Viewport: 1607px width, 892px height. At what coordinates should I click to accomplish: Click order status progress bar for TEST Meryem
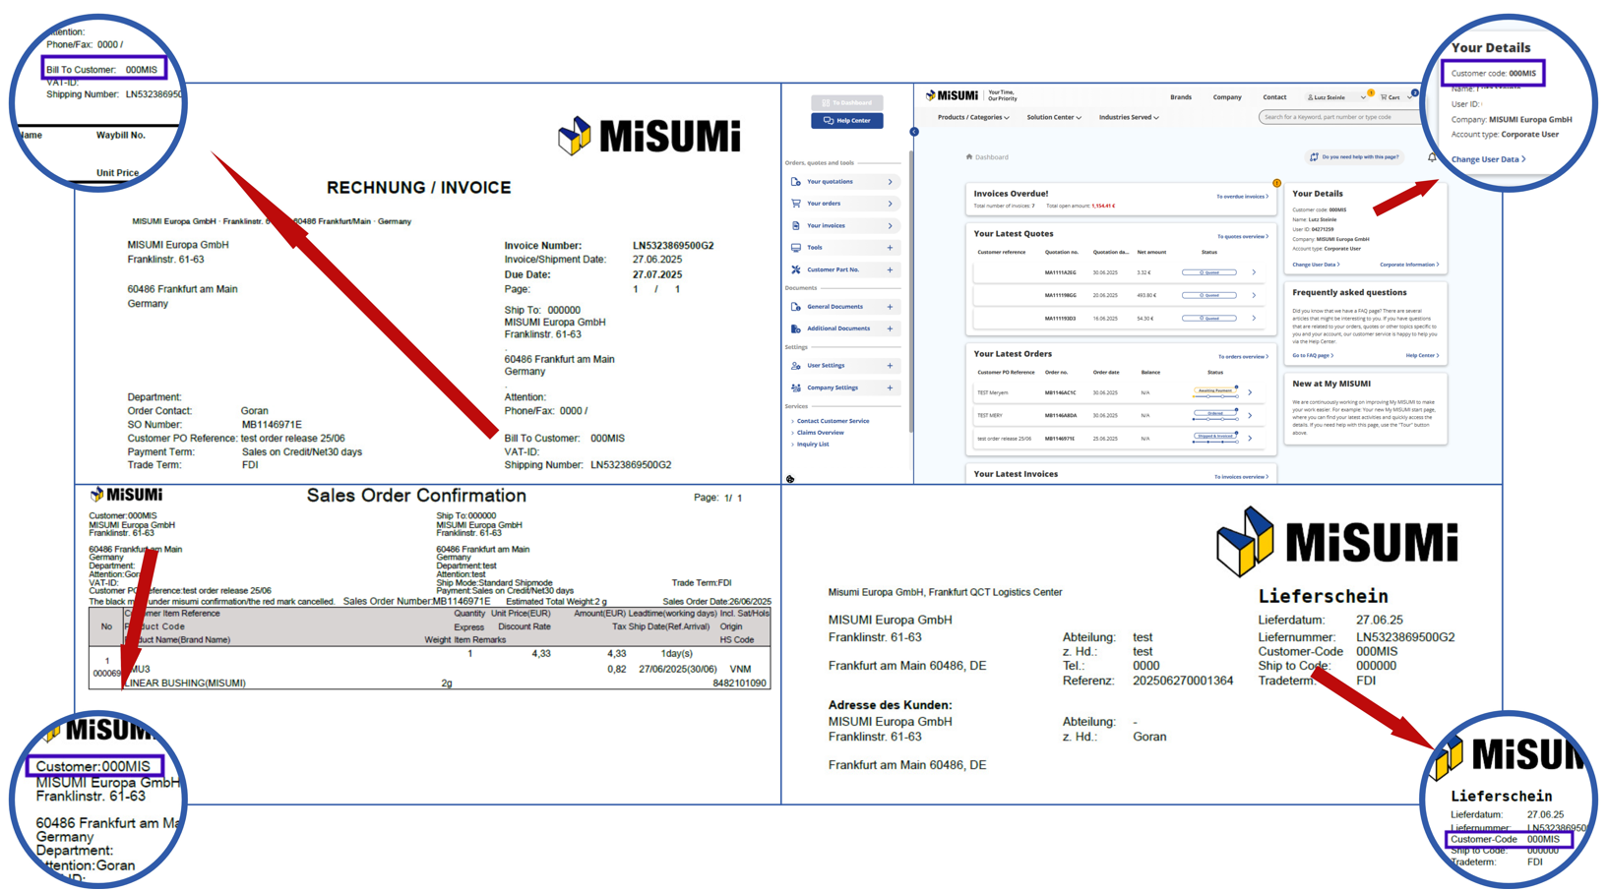1215,391
